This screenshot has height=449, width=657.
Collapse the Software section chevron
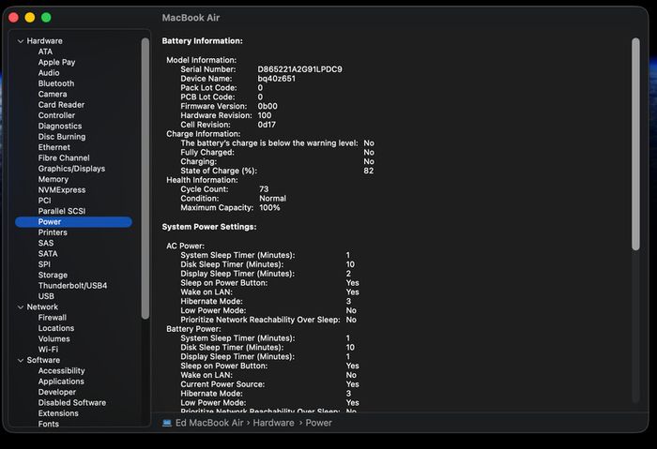tap(20, 360)
